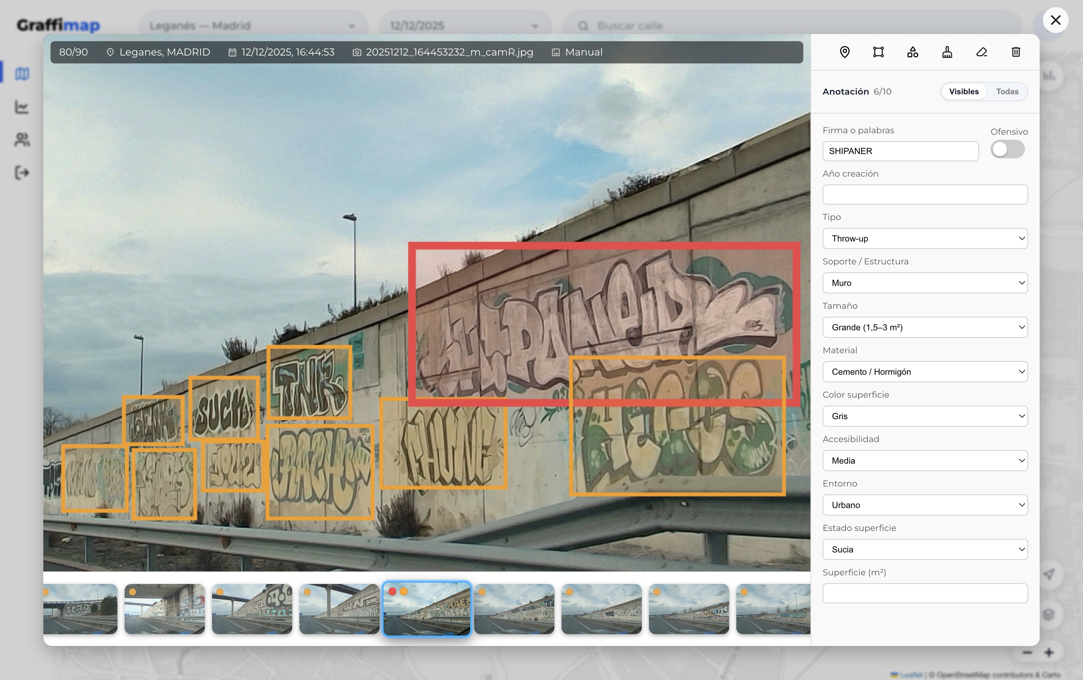1083x680 pixels.
Task: Select the cleaning brush tool icon
Action: click(x=947, y=52)
